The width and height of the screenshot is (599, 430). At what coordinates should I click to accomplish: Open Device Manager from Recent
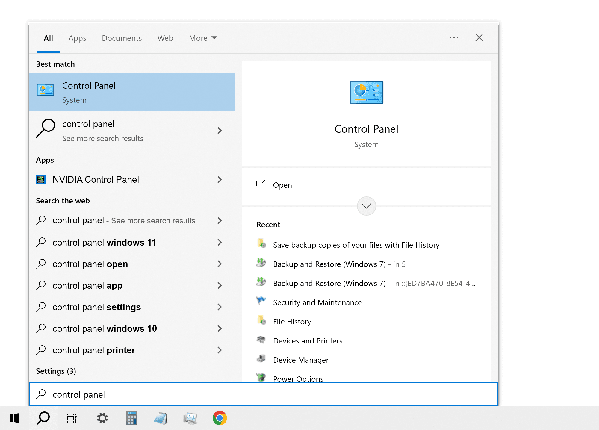coord(301,360)
